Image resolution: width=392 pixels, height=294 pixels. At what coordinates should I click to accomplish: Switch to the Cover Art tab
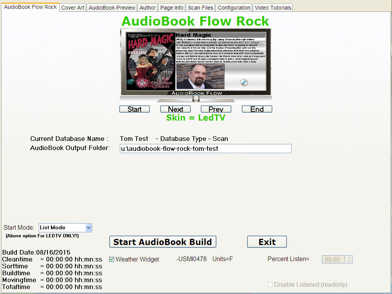pos(72,8)
